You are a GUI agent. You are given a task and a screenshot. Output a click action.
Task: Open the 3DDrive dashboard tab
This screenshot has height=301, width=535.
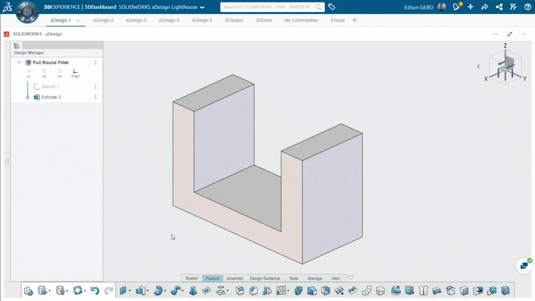[x=264, y=20]
